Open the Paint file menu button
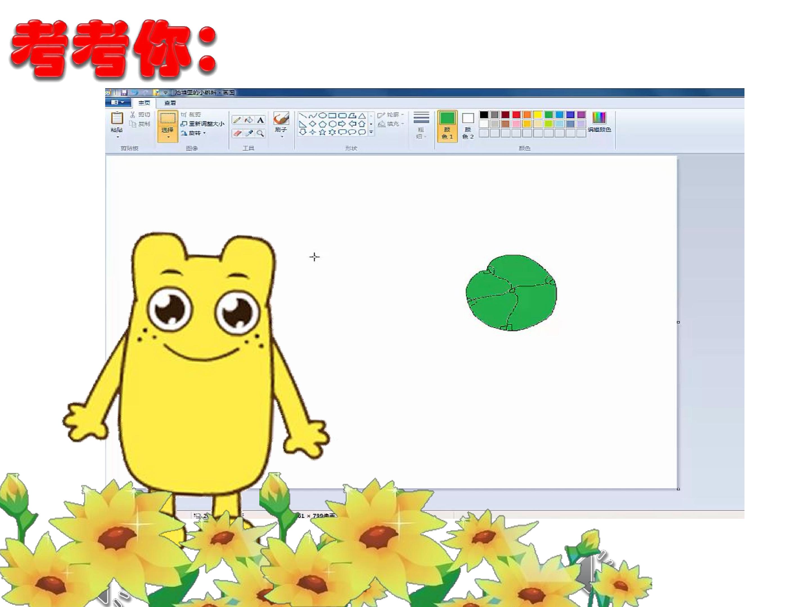Image resolution: width=810 pixels, height=607 pixels. pos(118,103)
